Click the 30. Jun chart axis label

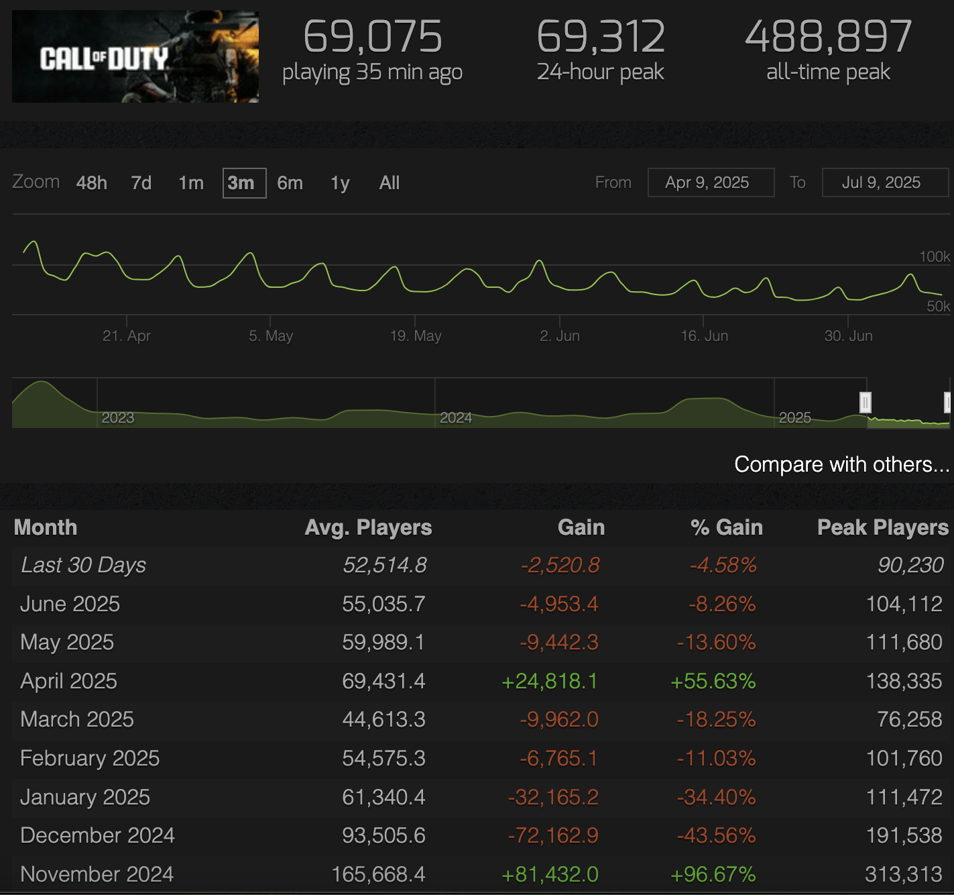click(849, 335)
